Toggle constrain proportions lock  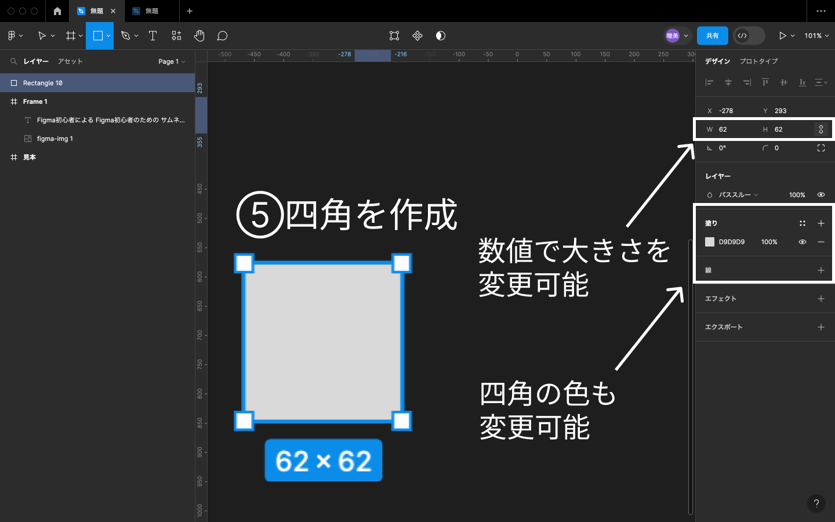point(821,129)
